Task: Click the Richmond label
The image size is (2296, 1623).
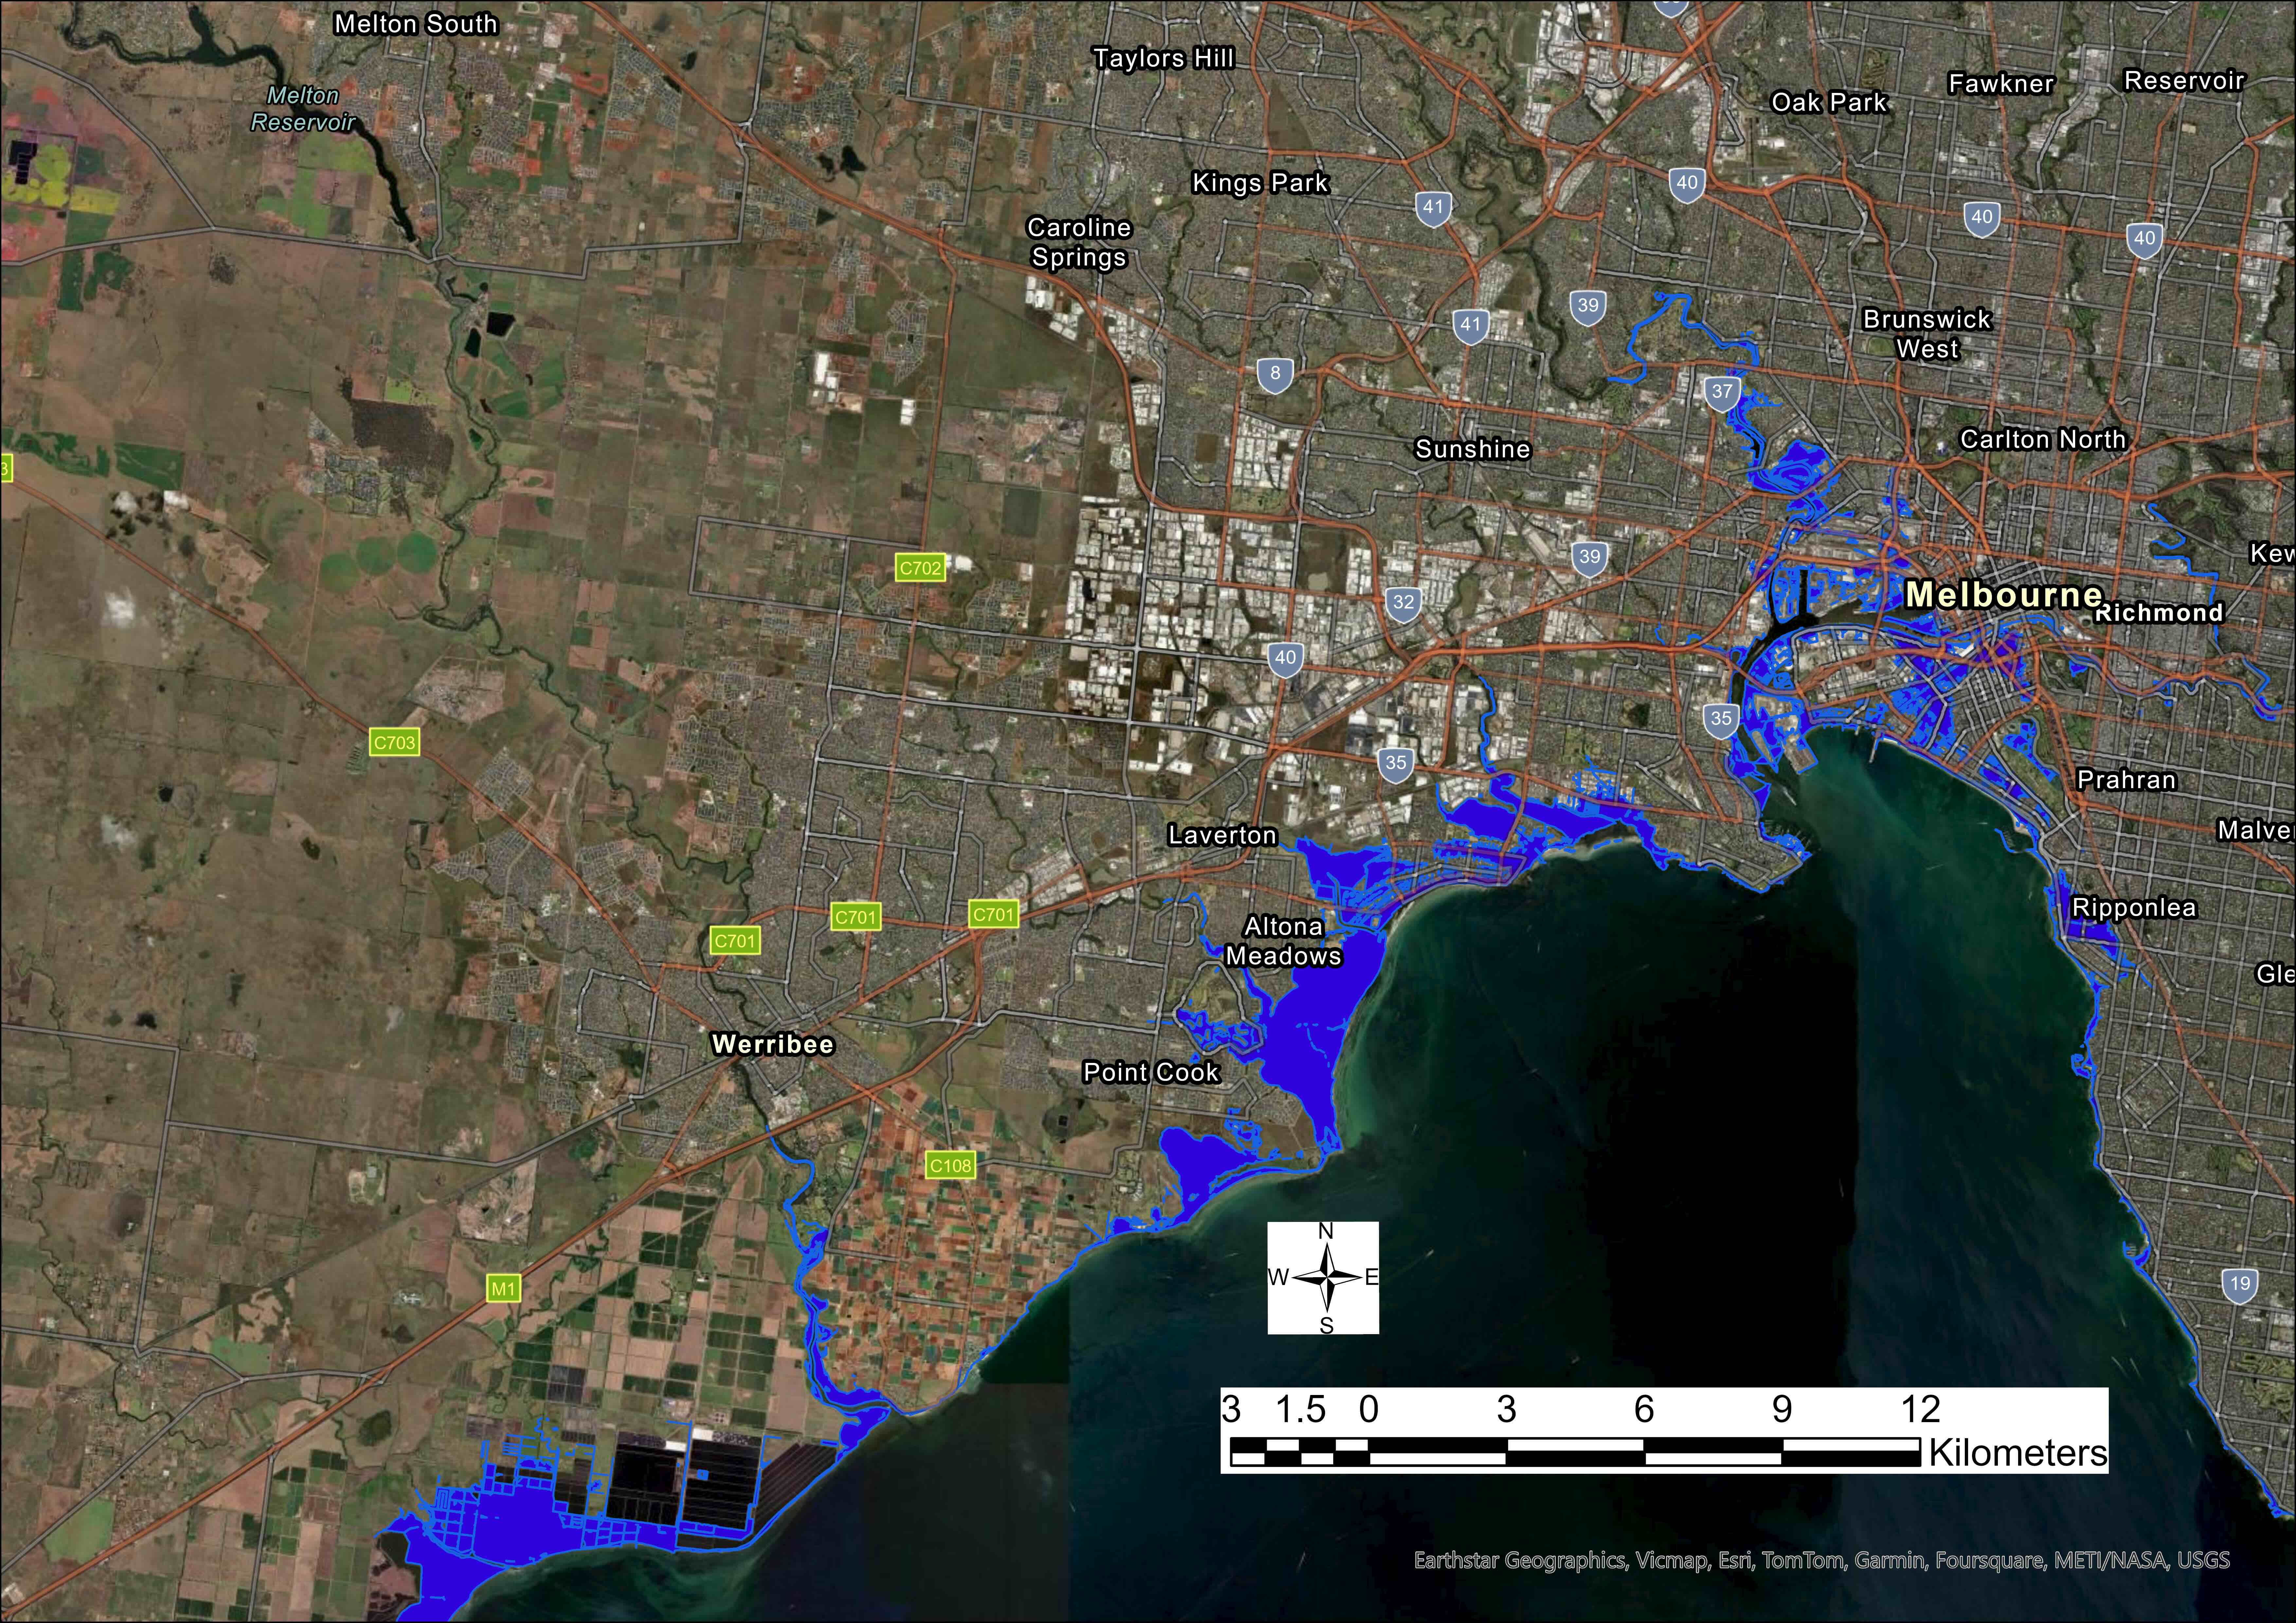Action: (2159, 613)
